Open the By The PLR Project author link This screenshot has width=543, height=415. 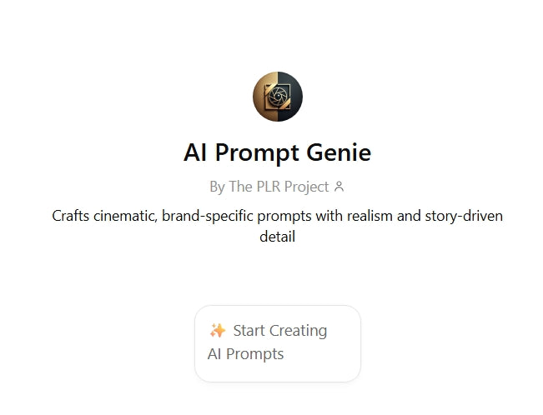[269, 187]
